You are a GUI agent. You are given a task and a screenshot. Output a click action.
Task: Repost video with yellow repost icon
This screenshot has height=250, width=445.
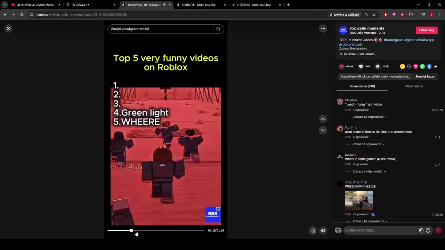point(402,66)
